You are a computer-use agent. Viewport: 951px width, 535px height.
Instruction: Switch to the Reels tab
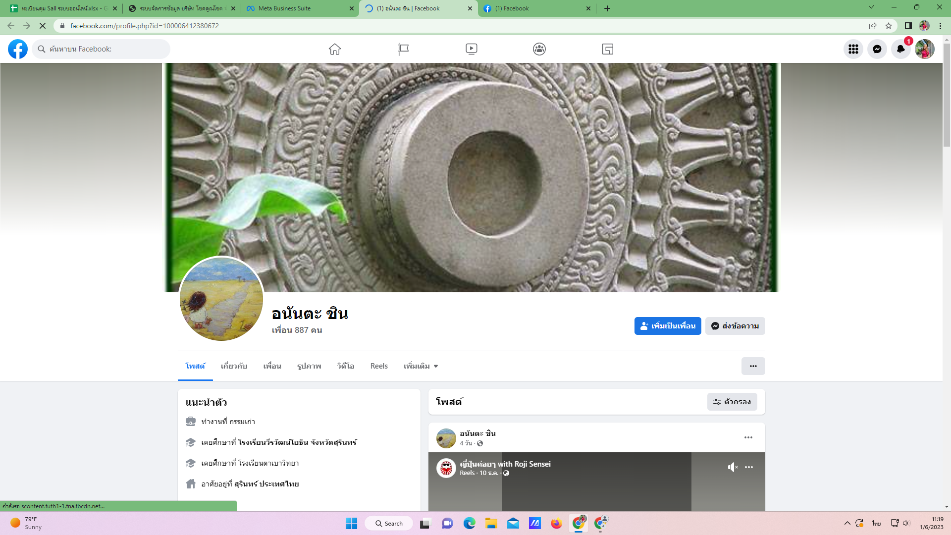click(379, 366)
